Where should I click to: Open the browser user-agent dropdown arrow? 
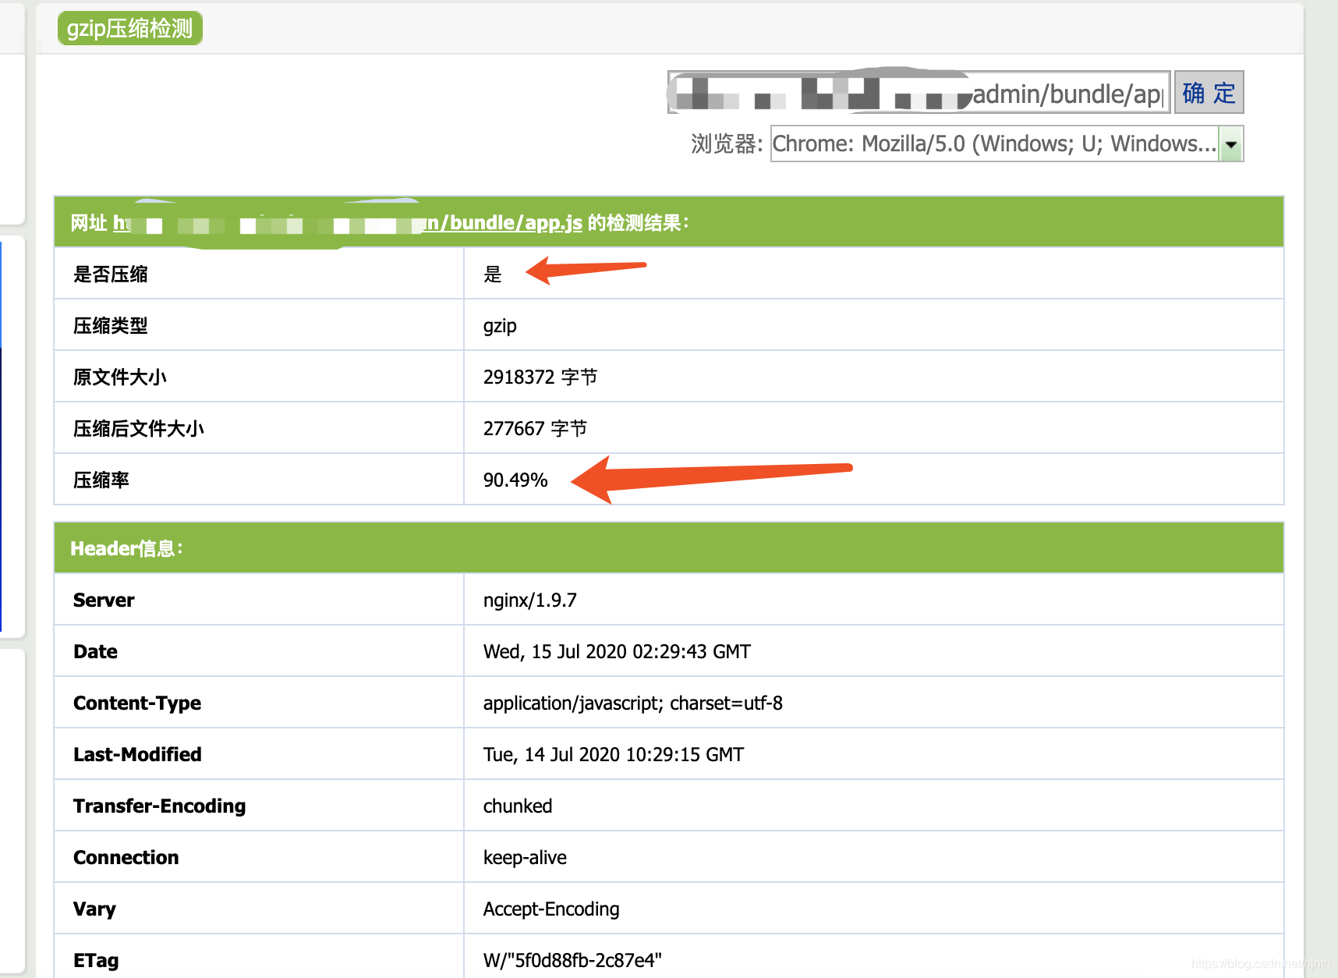(x=1231, y=144)
